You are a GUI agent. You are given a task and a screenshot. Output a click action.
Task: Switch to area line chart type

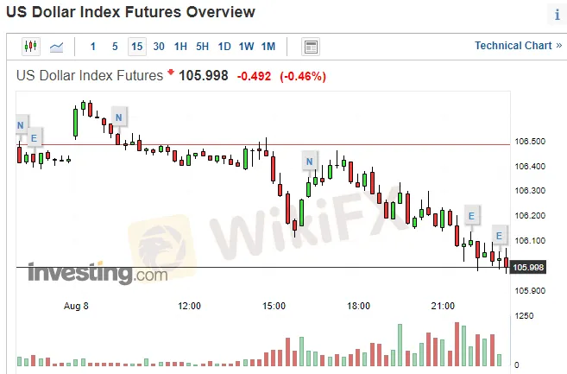tap(57, 47)
